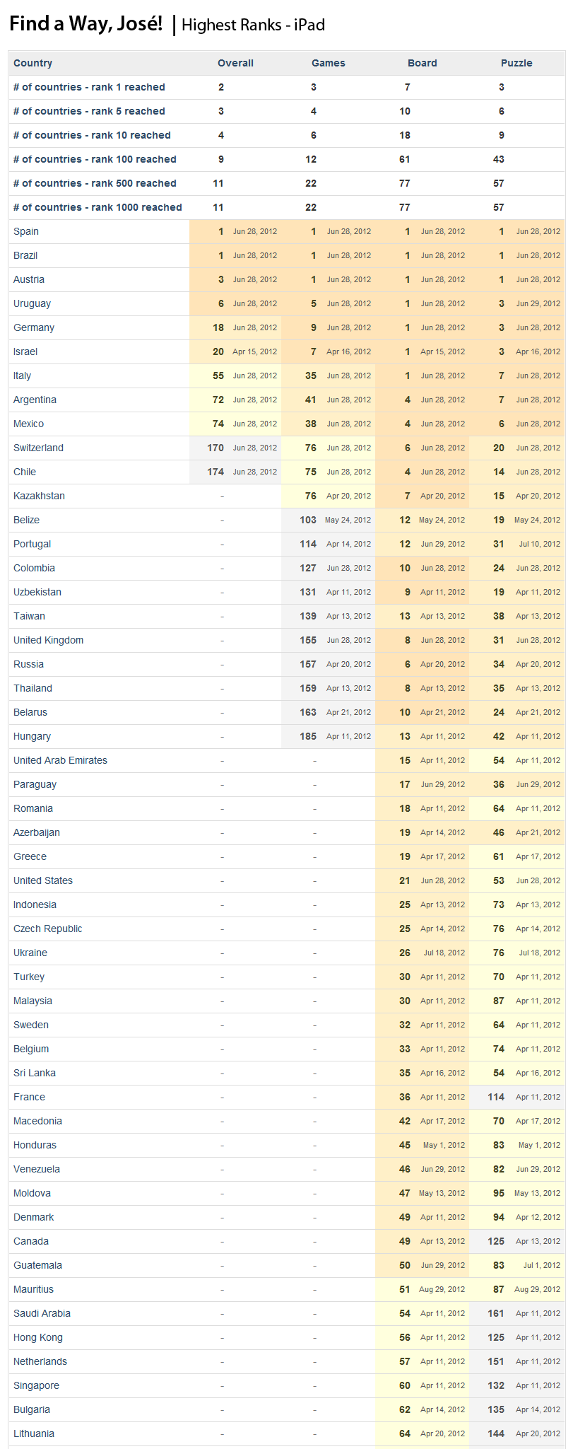The height and width of the screenshot is (1449, 573).
Task: Click Germany's Overall rank 18 cell
Action: tap(218, 327)
